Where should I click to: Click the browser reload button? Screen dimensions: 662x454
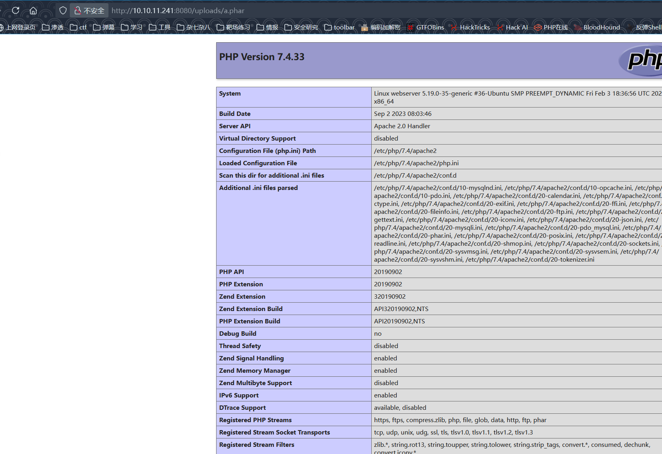click(x=16, y=10)
